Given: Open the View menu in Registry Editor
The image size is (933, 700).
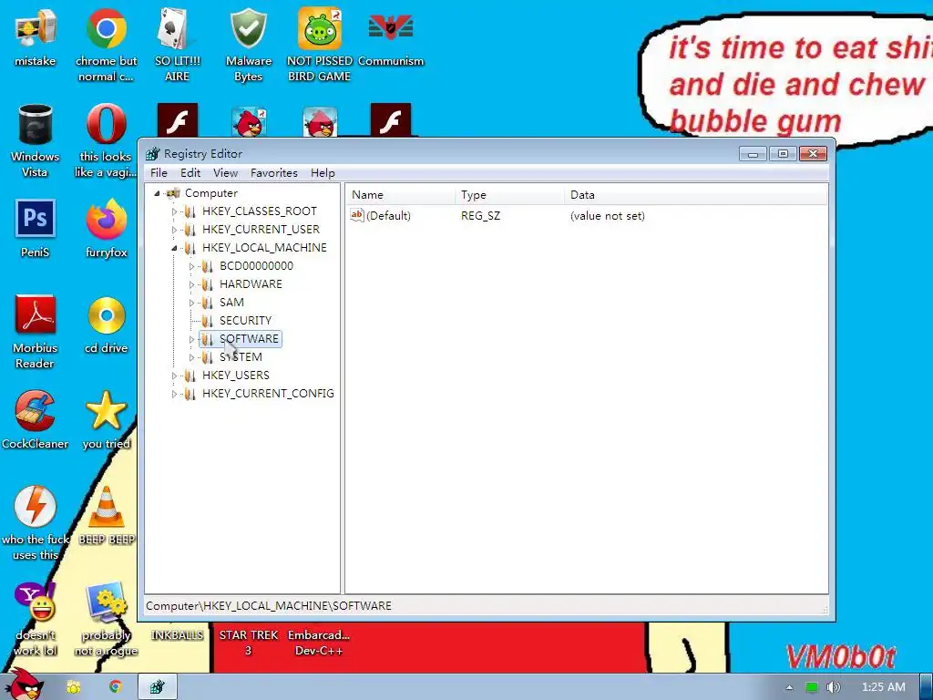Looking at the screenshot, I should [x=226, y=172].
